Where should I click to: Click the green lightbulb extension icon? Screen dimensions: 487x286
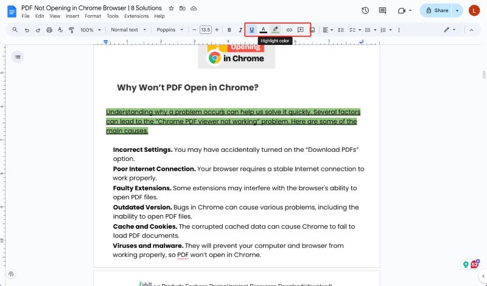click(466, 264)
